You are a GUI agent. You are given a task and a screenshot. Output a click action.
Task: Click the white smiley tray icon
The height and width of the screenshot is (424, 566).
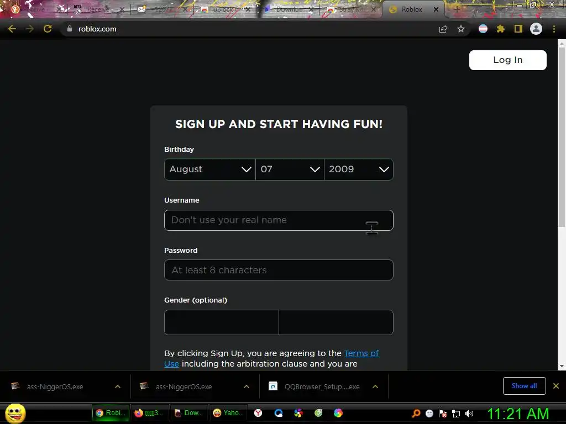coord(429,414)
